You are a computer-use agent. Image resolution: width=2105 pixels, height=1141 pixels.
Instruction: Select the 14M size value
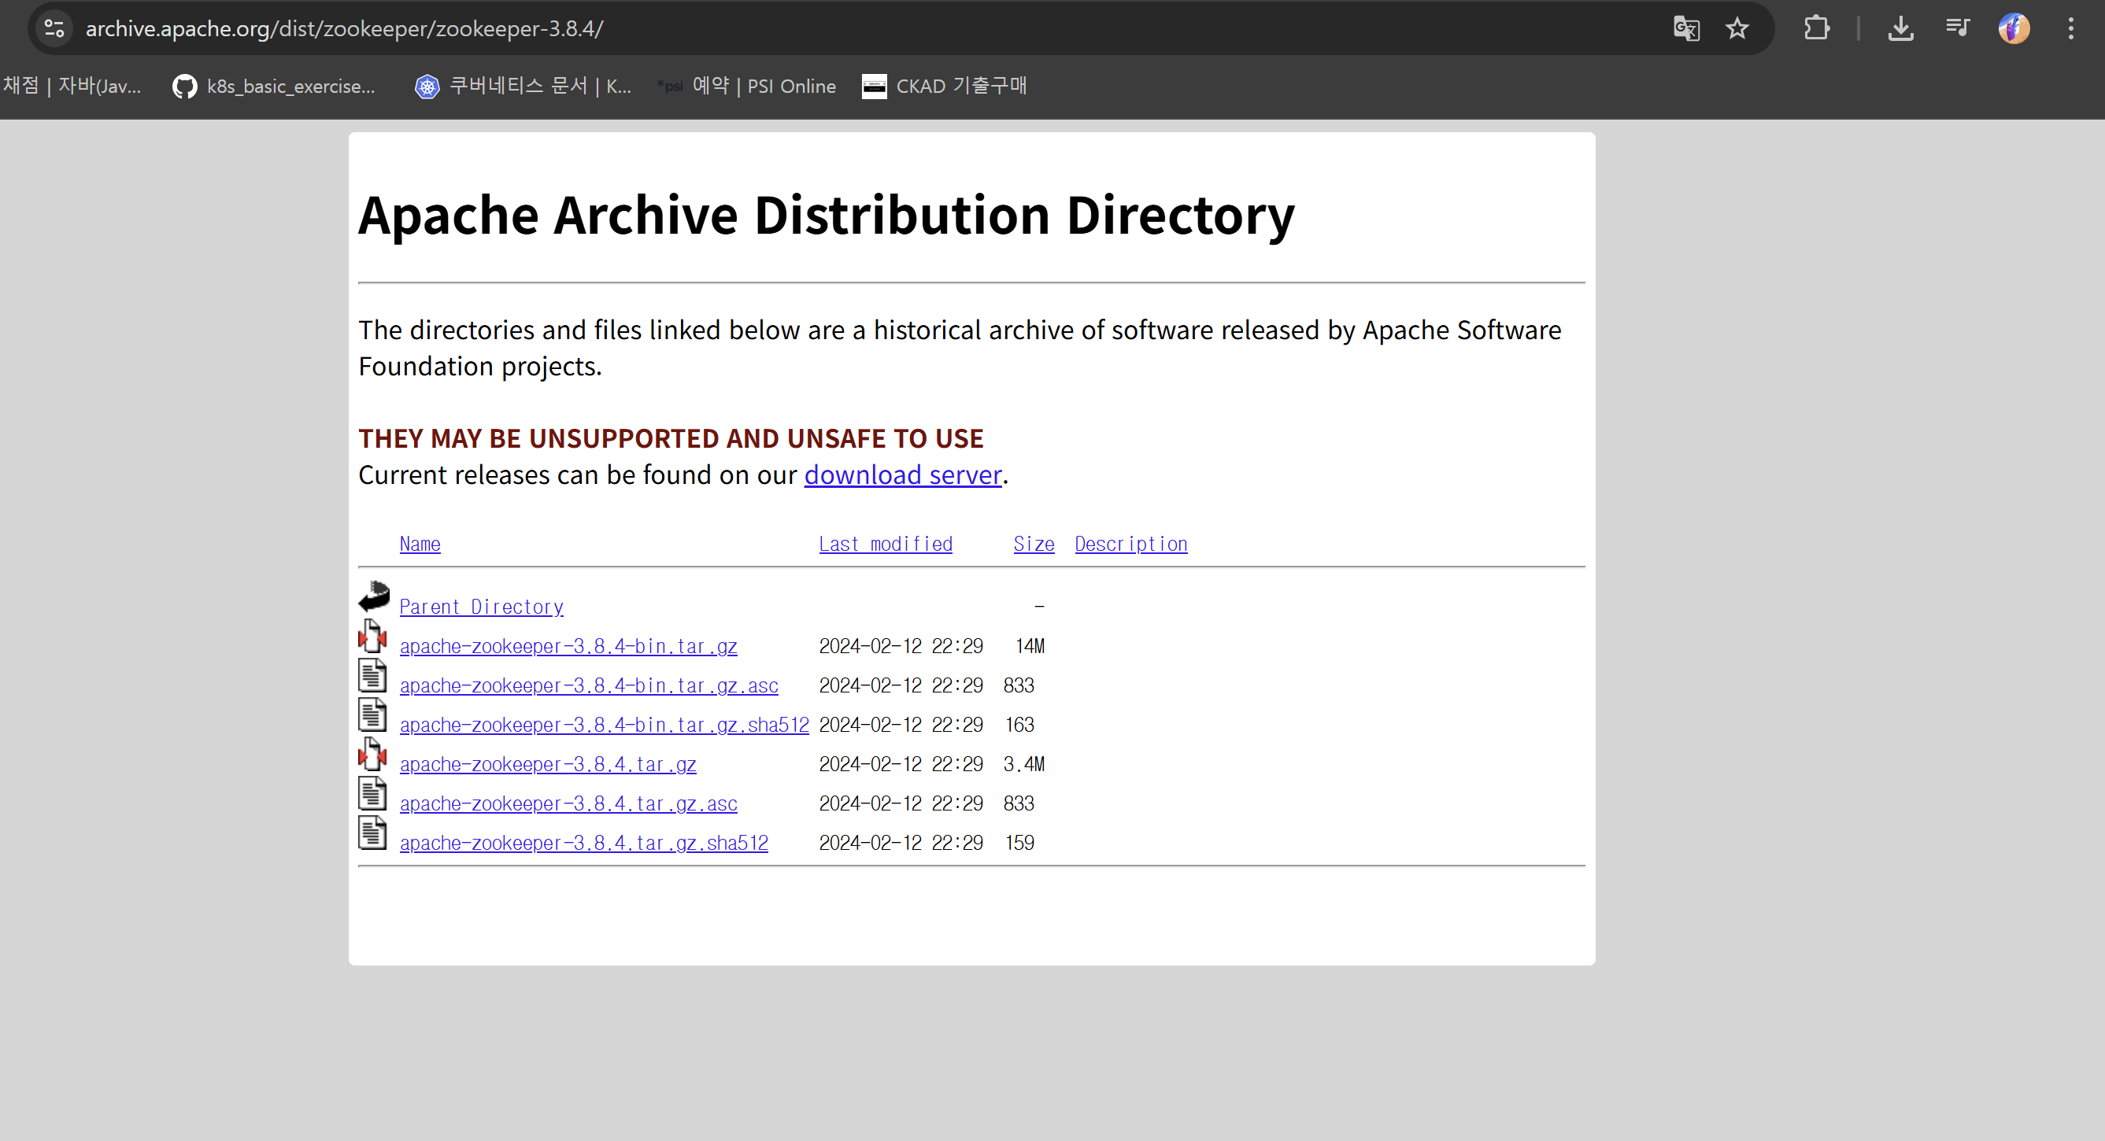point(1030,646)
